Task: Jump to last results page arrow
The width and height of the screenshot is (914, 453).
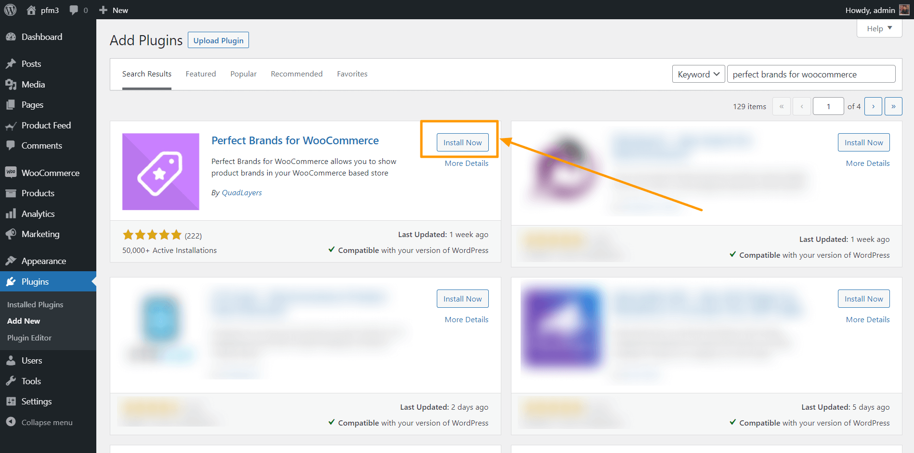Action: [893, 106]
